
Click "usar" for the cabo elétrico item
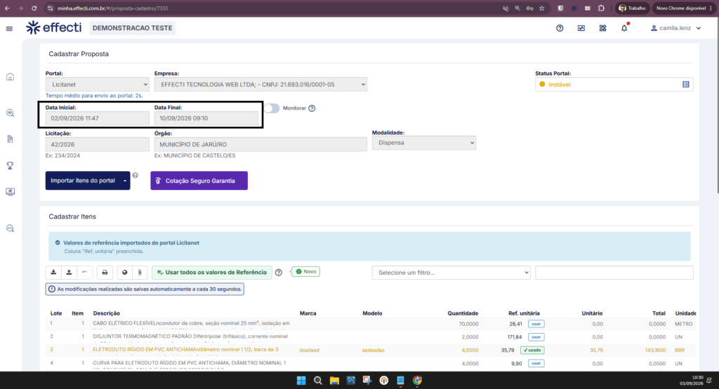(536, 324)
